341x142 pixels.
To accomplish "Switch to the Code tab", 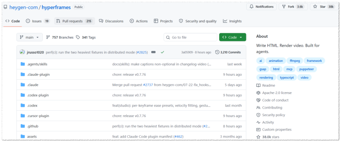I will click(x=13, y=21).
